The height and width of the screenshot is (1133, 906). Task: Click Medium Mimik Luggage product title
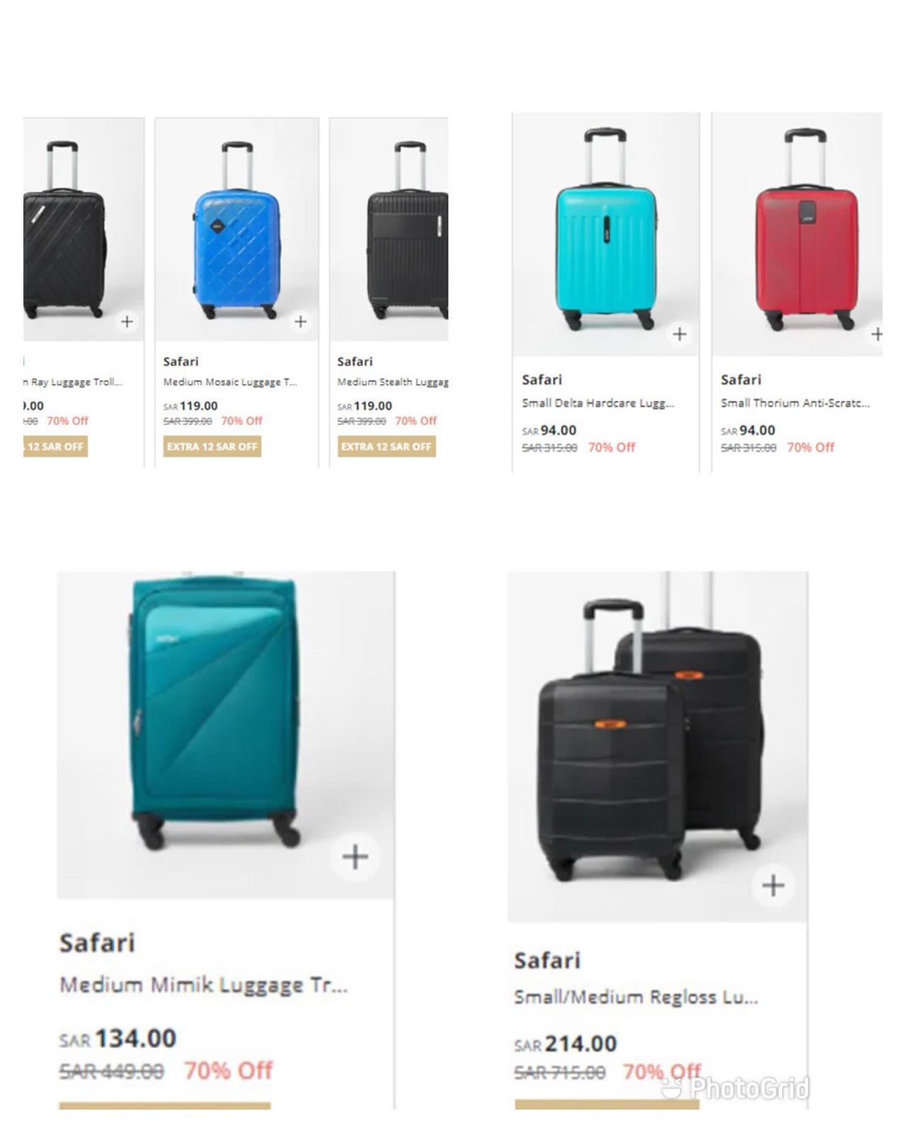(203, 984)
